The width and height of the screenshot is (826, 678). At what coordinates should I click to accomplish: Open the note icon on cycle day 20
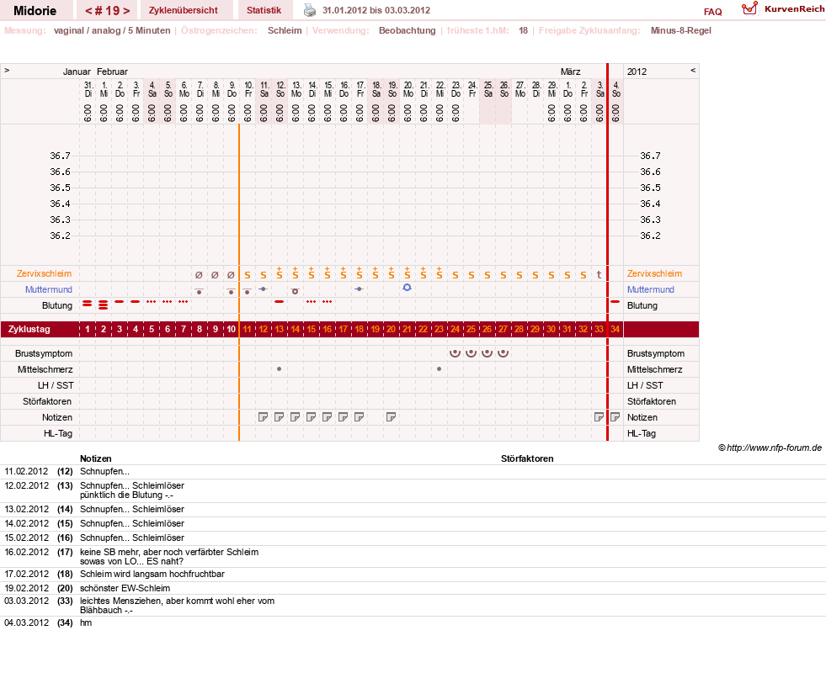click(x=391, y=417)
